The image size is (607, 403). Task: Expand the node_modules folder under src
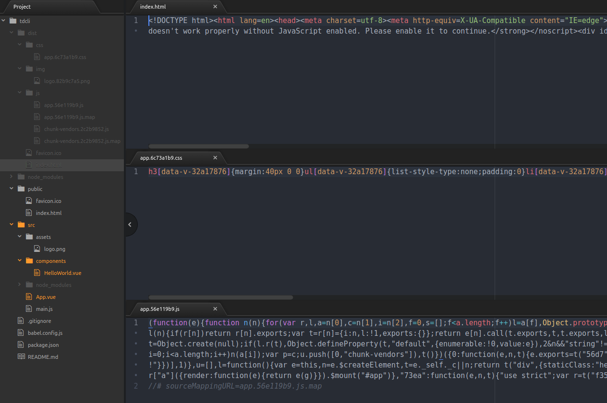pyautogui.click(x=20, y=285)
